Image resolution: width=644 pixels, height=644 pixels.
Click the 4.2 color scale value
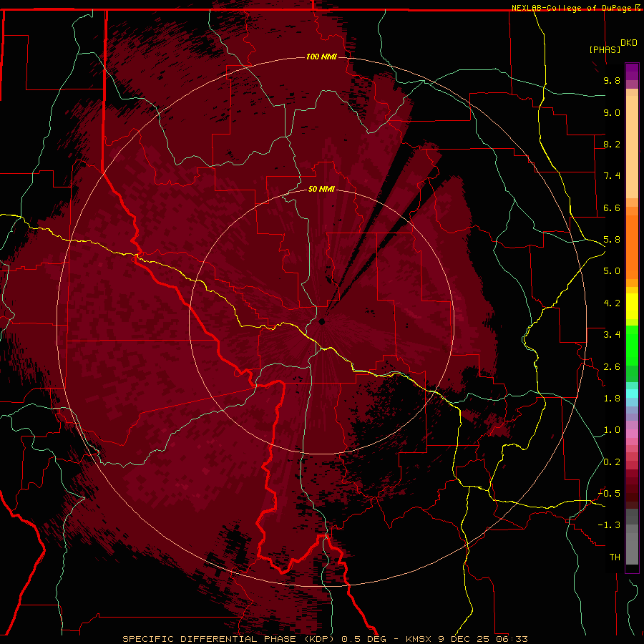612,303
